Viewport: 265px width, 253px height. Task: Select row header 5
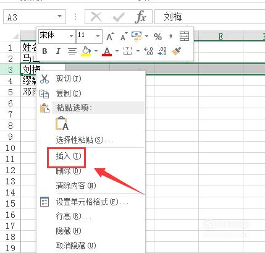[11, 92]
